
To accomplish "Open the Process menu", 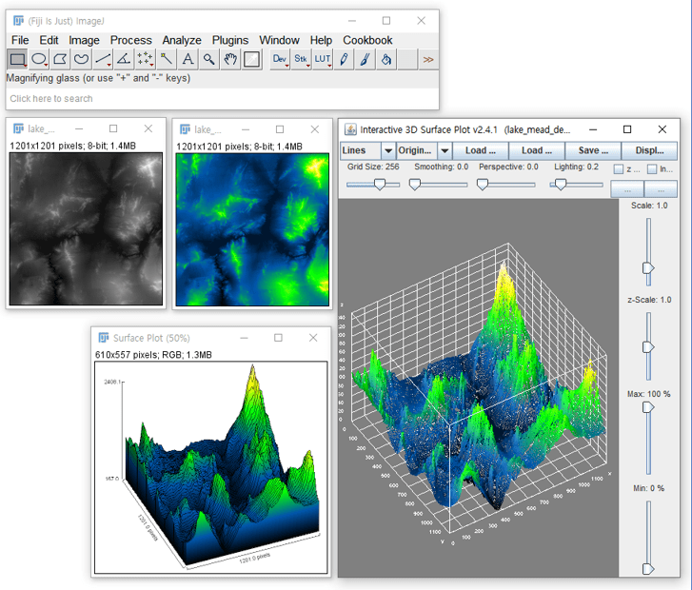I will [131, 40].
